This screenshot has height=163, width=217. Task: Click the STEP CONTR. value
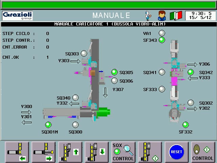[47, 40]
